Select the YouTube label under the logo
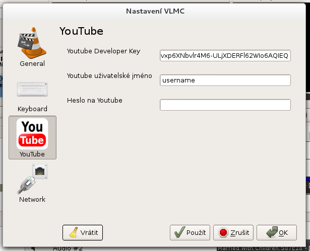The image size is (310, 251). pyautogui.click(x=32, y=154)
